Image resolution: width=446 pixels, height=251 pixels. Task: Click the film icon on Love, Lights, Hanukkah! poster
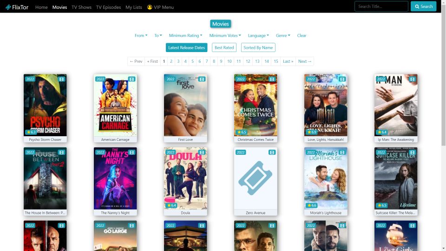pos(342,79)
